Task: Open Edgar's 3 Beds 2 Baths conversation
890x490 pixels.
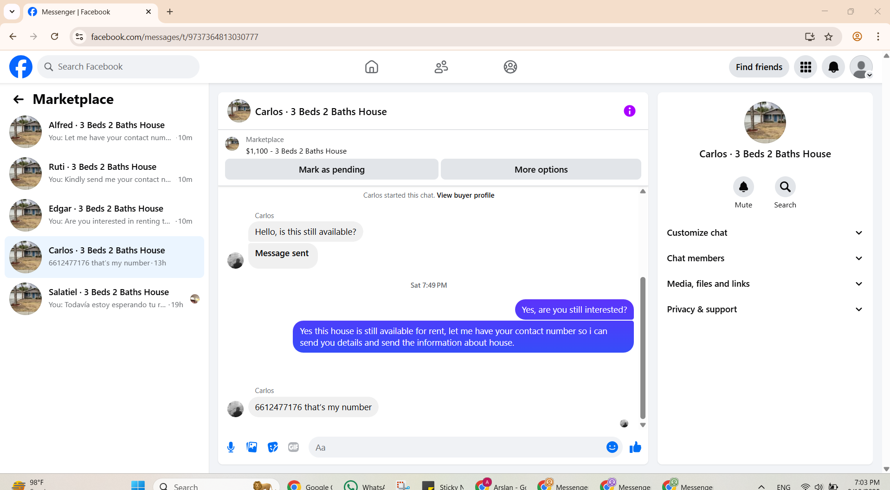Action: (104, 215)
